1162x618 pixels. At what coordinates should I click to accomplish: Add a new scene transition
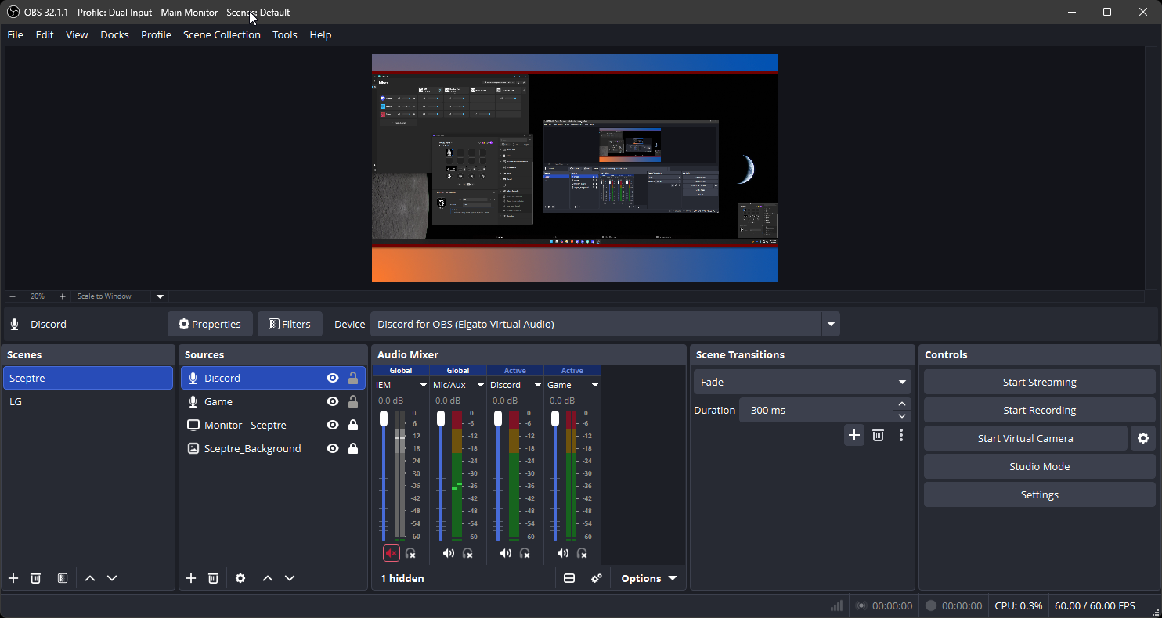click(x=854, y=435)
